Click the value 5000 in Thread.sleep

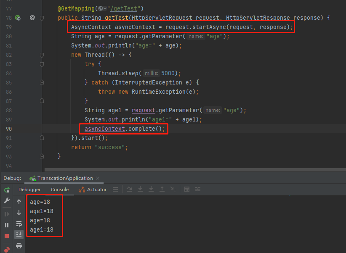click(168, 73)
